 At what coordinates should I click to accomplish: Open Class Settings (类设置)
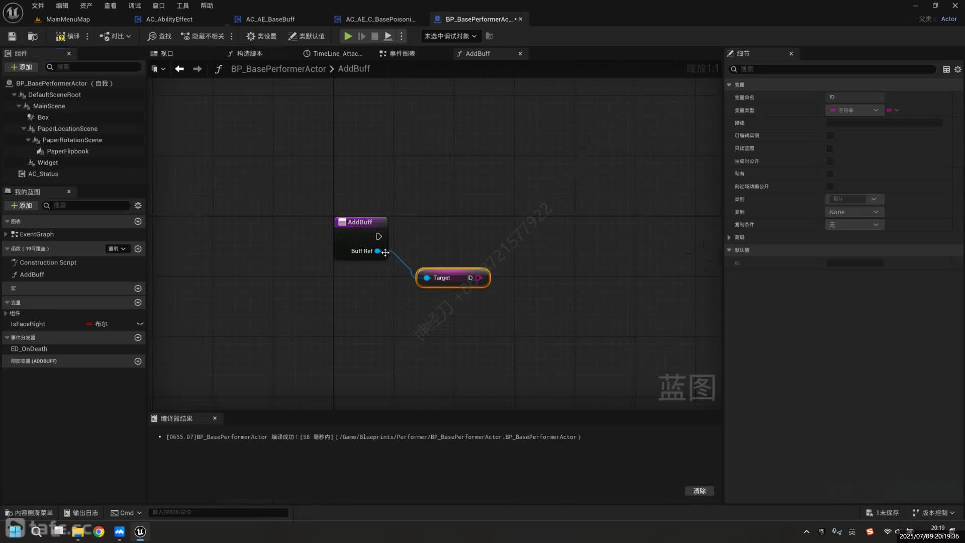(261, 36)
